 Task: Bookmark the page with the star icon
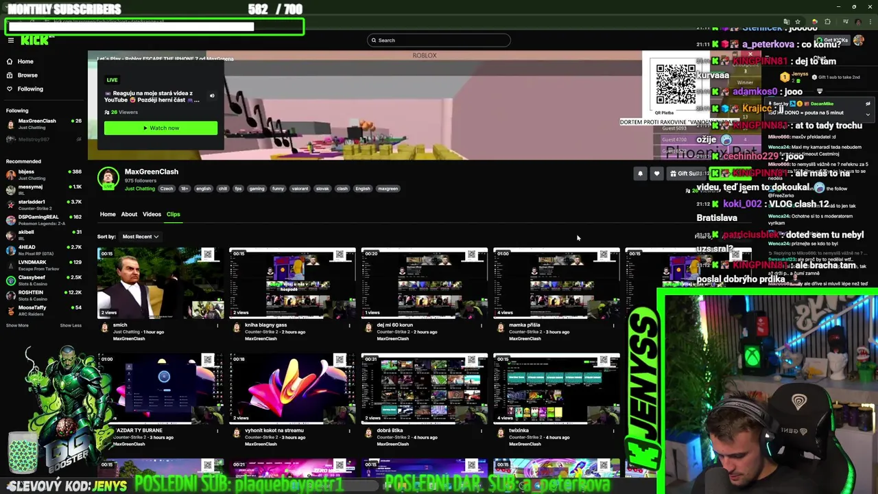point(798,22)
